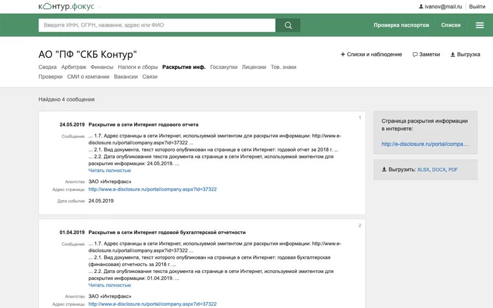
Task: Switch to the Проверки tab
Action: click(x=50, y=77)
